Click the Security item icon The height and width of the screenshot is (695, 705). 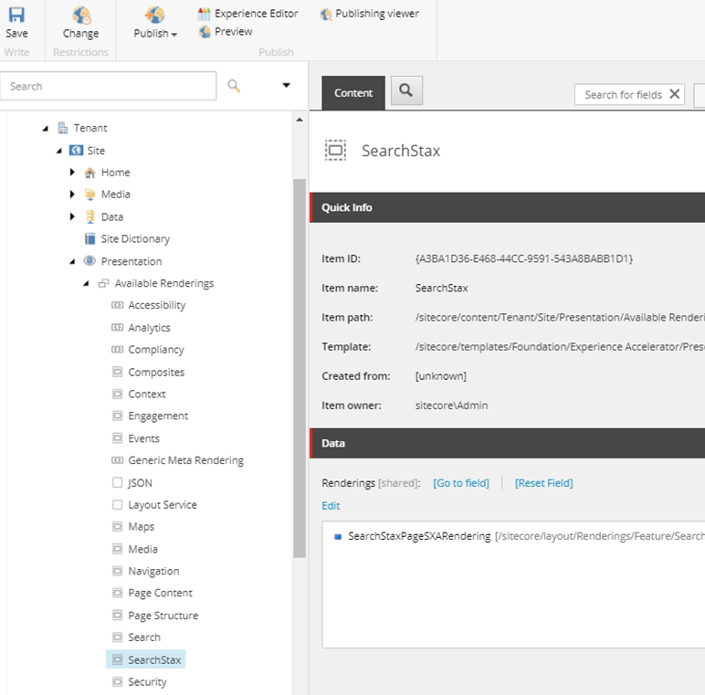[118, 682]
